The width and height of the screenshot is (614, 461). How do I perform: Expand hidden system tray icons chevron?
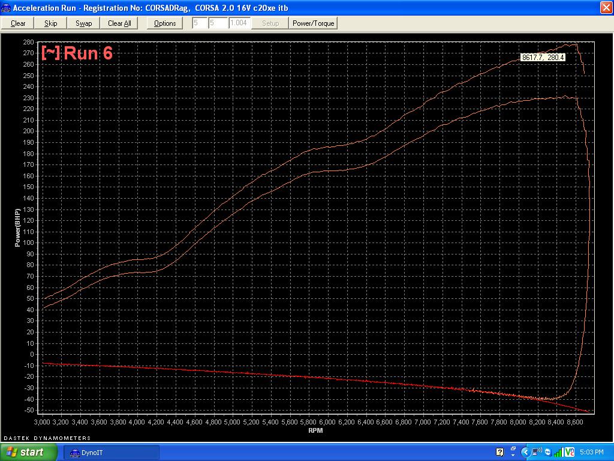tap(525, 452)
